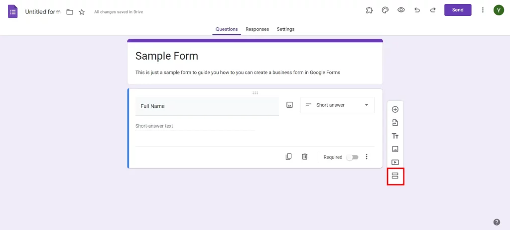Star the Untitled form
The width and height of the screenshot is (510, 230).
[82, 12]
